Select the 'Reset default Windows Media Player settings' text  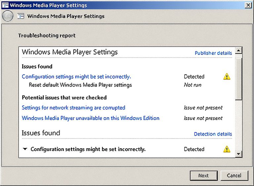[80, 85]
